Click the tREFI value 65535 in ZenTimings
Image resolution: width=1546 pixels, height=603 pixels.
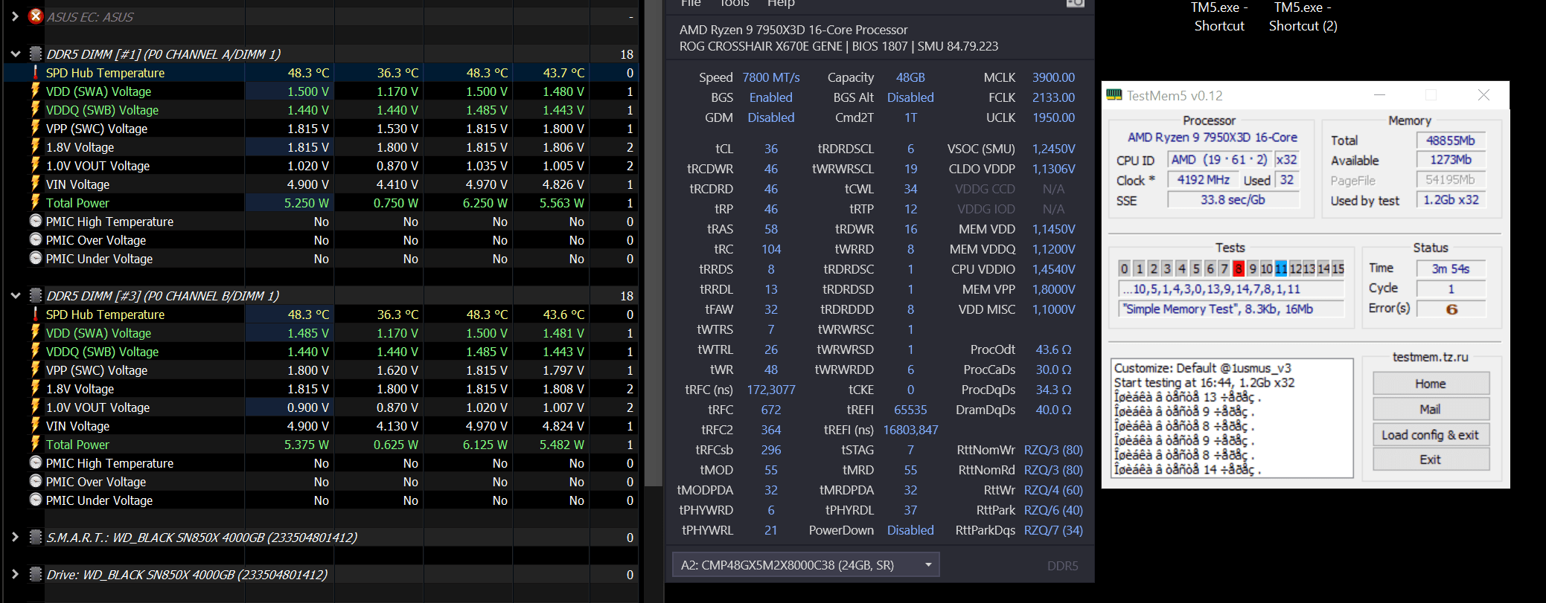pos(910,410)
